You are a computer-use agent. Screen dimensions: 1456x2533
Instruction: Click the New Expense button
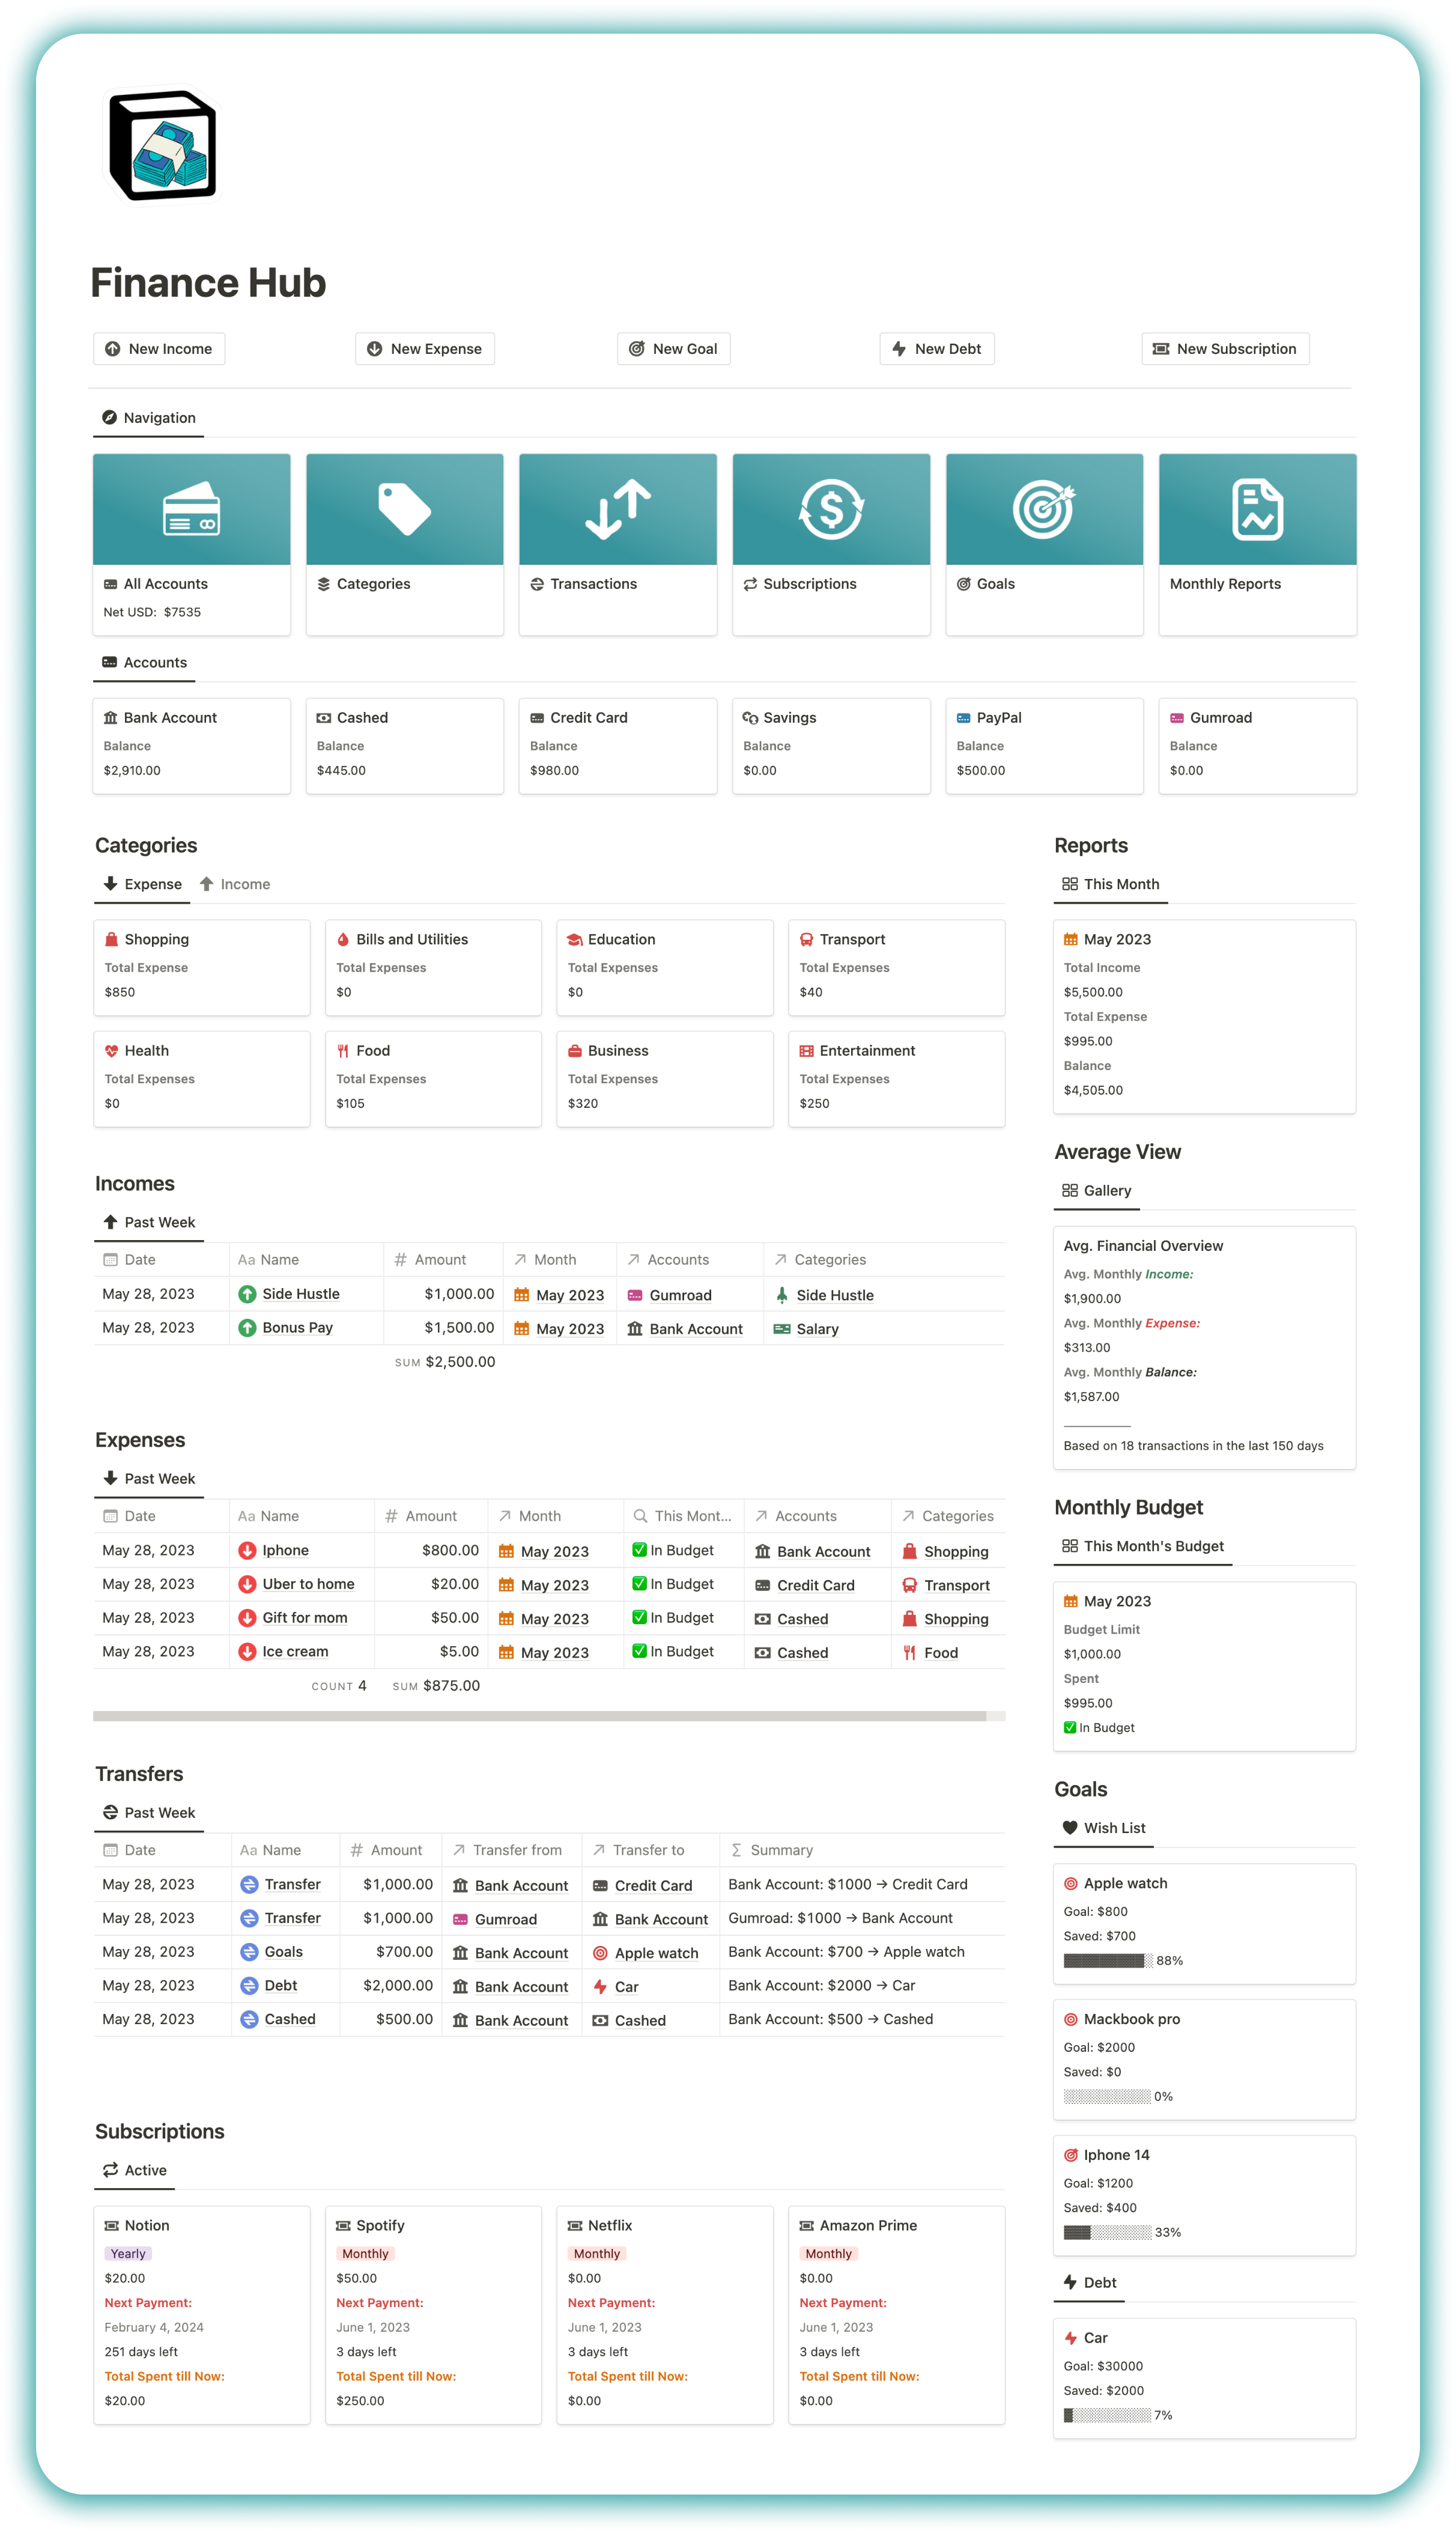[425, 349]
